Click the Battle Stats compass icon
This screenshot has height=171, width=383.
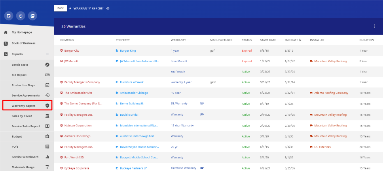47,65
